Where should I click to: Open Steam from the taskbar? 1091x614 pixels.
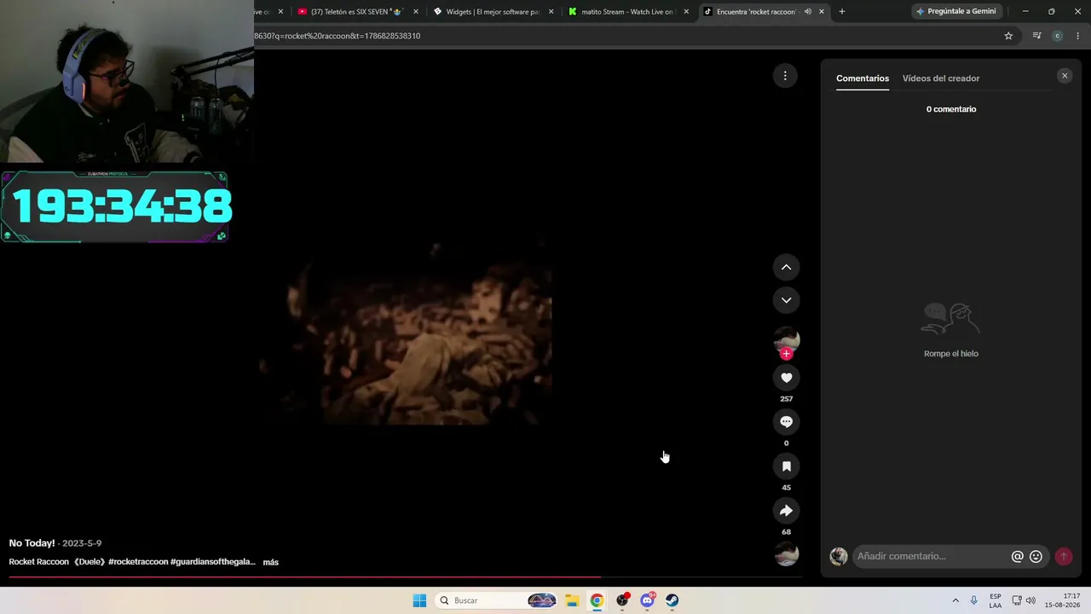(x=672, y=600)
